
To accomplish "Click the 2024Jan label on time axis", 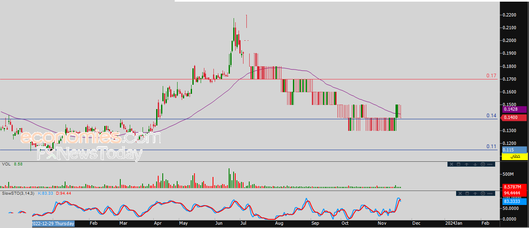I will [453, 223].
